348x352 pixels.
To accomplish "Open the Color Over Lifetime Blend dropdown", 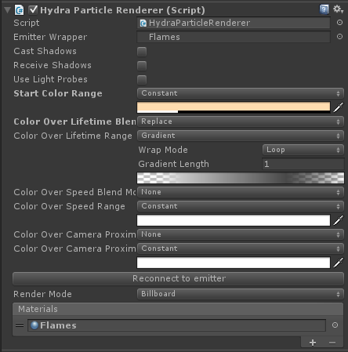I will point(241,122).
